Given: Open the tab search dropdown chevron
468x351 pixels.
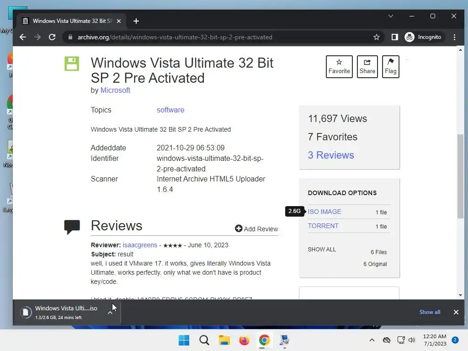Looking at the screenshot, I should pos(390,16).
